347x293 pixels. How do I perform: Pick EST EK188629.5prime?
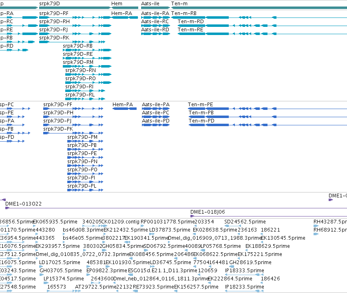[267, 247]
